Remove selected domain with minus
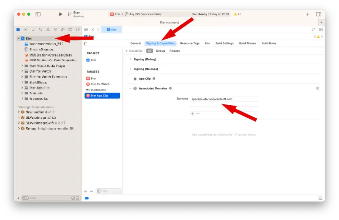Screen dimensions: 339x220 [198, 113]
